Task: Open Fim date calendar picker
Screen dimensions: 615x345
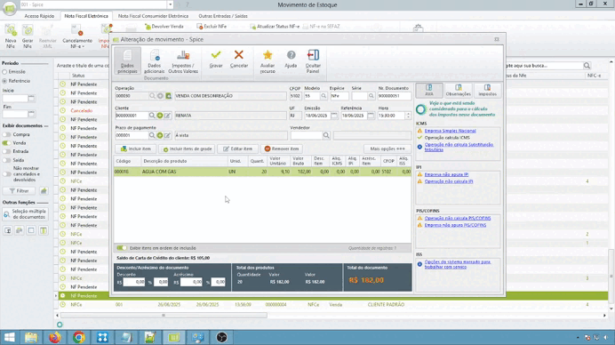Action: pyautogui.click(x=31, y=114)
